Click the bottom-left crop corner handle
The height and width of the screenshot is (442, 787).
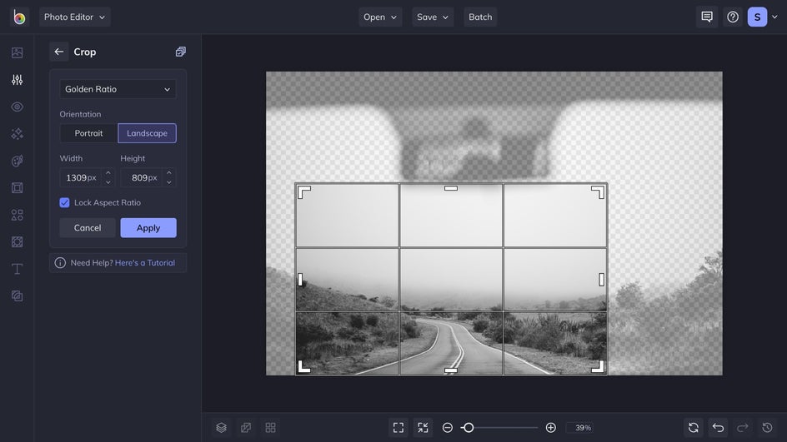(303, 367)
